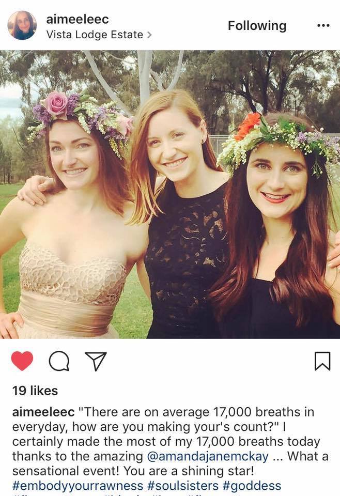Open aimeeleec's round profile avatar

22,25
